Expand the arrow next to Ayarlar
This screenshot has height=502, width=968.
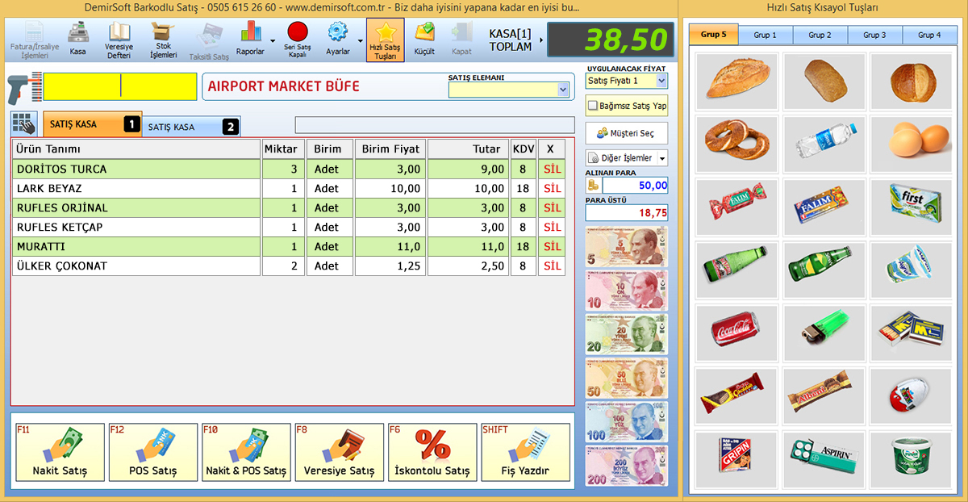pyautogui.click(x=360, y=40)
